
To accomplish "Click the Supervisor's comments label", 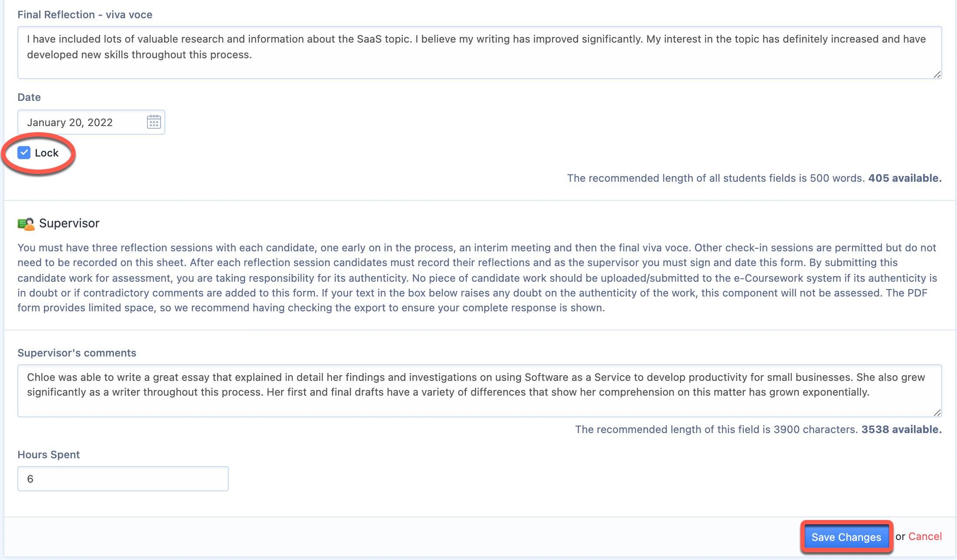I will tap(77, 353).
